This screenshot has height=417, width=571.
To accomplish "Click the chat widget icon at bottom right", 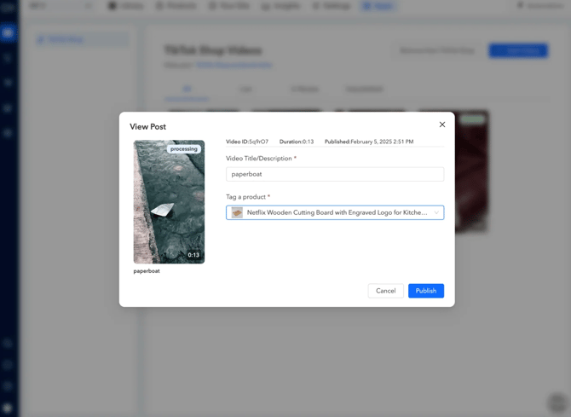I will coord(557,403).
